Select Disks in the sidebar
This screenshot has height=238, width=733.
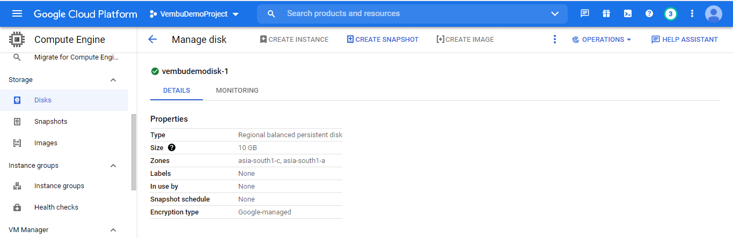[43, 100]
